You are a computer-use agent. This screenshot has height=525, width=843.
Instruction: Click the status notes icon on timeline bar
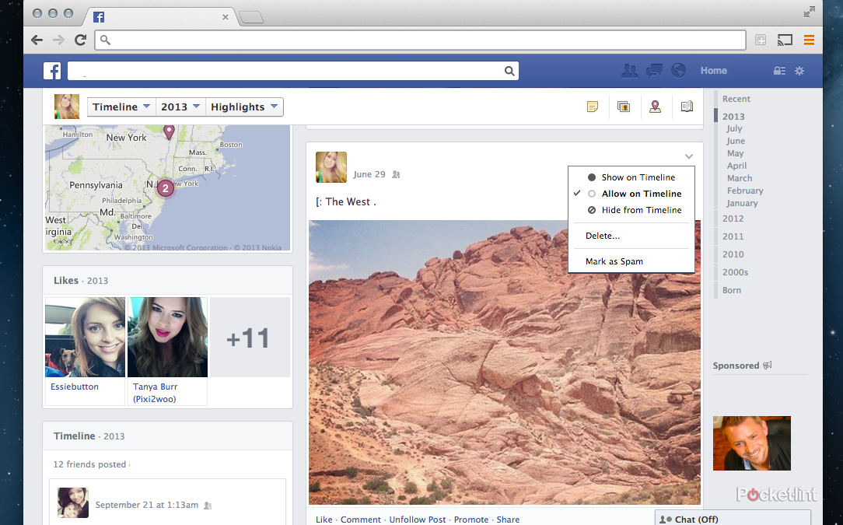[593, 107]
